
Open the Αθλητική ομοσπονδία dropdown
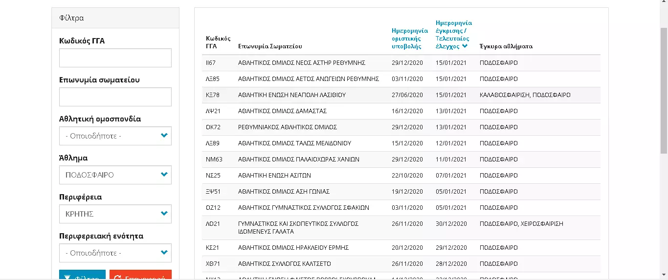tap(115, 136)
